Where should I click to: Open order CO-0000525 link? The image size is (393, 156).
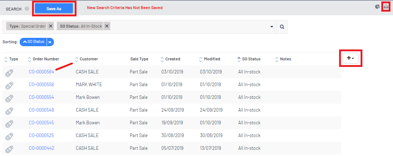point(41,136)
